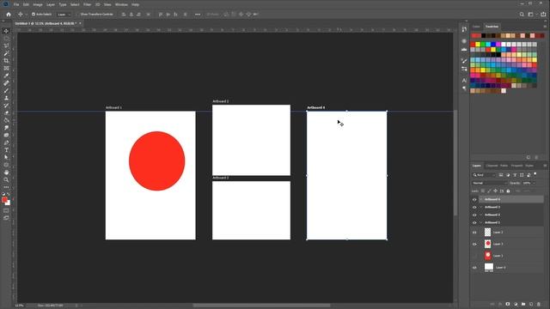Select the Lasso tool

6,45
